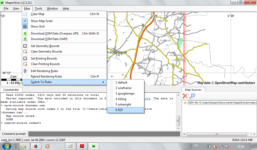Click the Action Center flag icon
Image resolution: width=257 pixels, height=150 pixels.
pos(227,146)
